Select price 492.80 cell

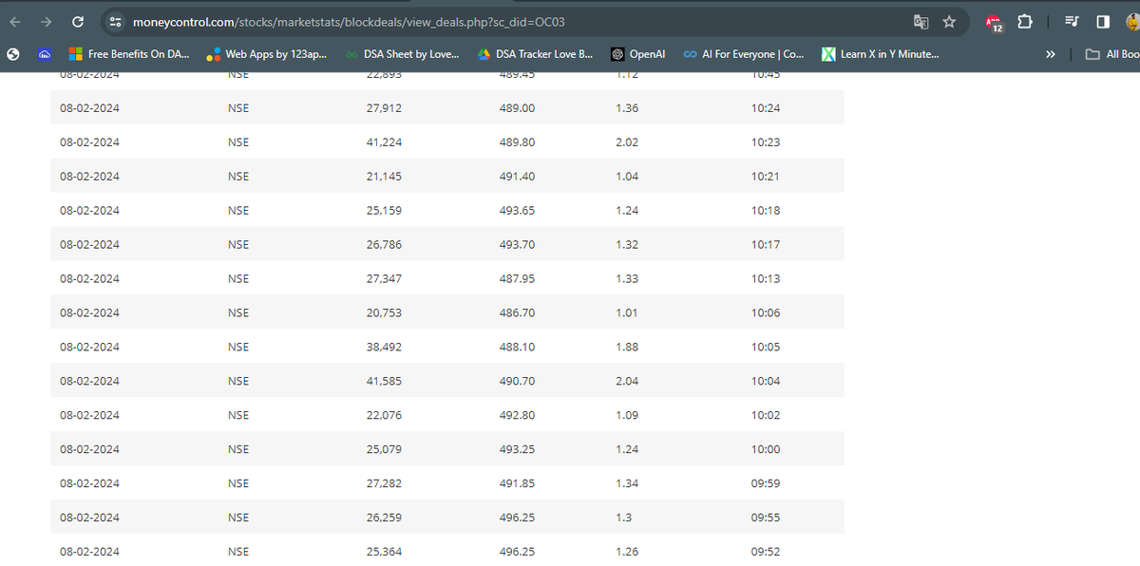point(517,416)
